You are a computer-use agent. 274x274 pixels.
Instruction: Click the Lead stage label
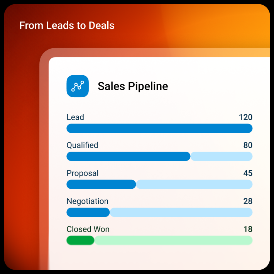tap(75, 117)
